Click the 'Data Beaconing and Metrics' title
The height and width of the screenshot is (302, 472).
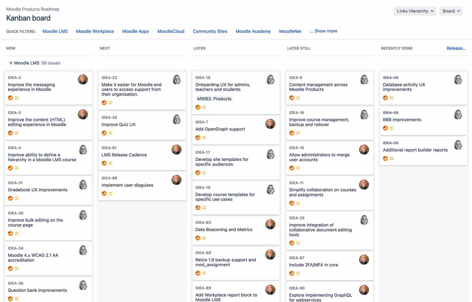tap(224, 229)
